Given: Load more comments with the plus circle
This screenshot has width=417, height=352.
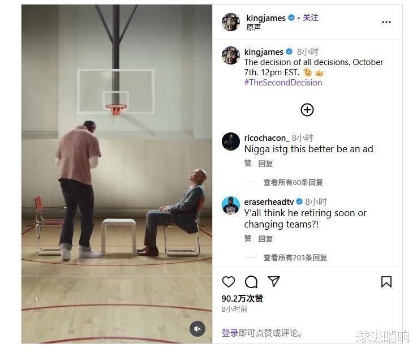Looking at the screenshot, I should [x=307, y=110].
